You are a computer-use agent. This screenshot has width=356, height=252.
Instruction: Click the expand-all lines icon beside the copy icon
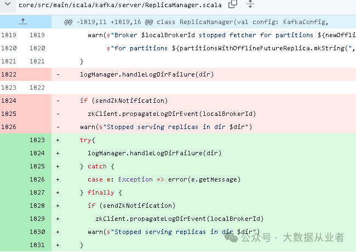[x=250, y=4]
